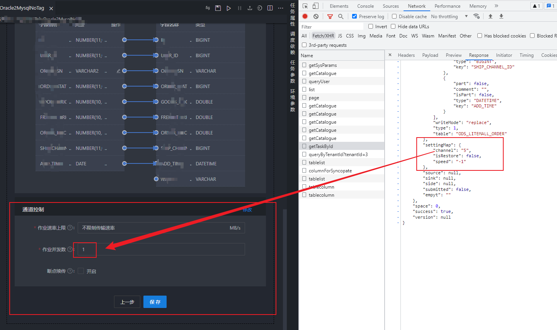Viewport: 557px width, 330px height.
Task: Check Hide data URLs
Action: click(x=393, y=26)
